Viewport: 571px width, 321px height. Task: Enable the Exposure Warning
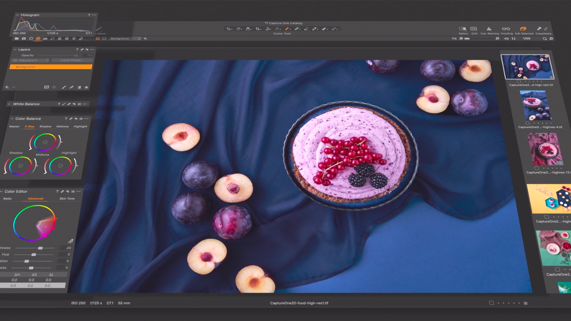pos(489,29)
